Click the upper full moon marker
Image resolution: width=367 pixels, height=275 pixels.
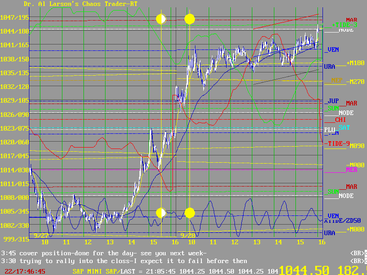click(189, 19)
